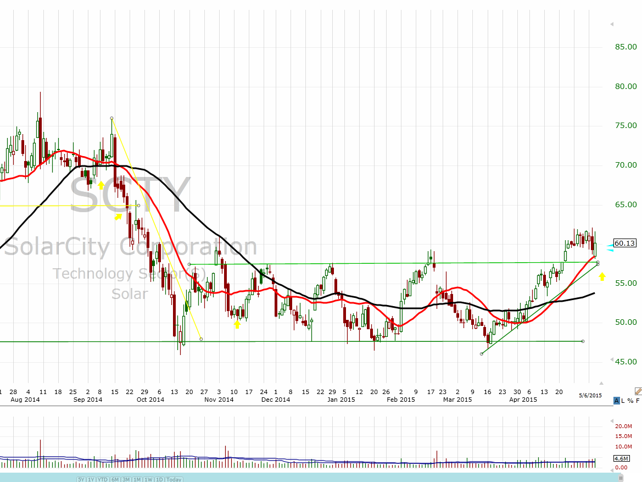Select yellow arrow annotation at chart's right edge

click(x=602, y=277)
